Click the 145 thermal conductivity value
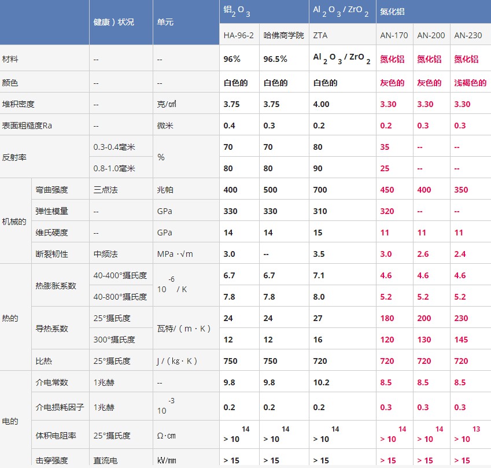This screenshot has width=491, height=468. 461,340
